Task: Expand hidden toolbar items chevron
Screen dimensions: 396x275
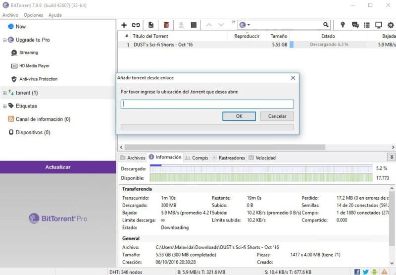Action: (233, 22)
